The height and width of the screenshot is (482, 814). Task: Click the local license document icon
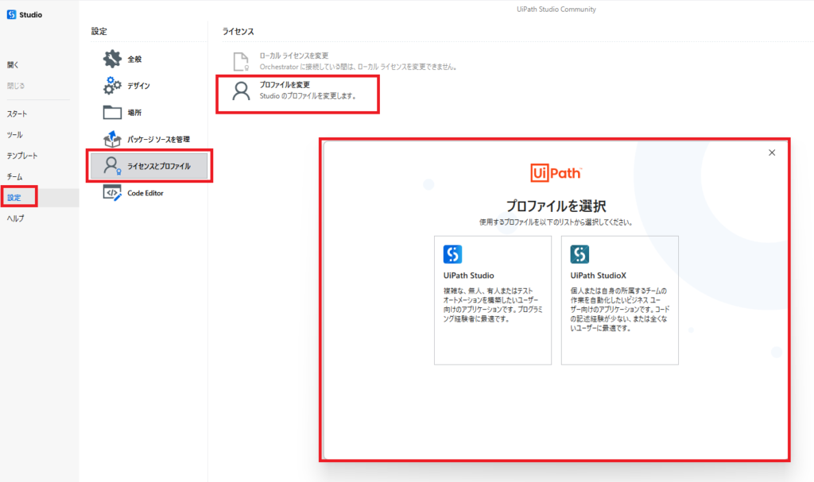241,61
